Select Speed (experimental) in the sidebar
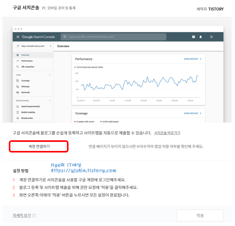Image resolution: width=235 pixels, height=226 pixels. (x=33, y=106)
